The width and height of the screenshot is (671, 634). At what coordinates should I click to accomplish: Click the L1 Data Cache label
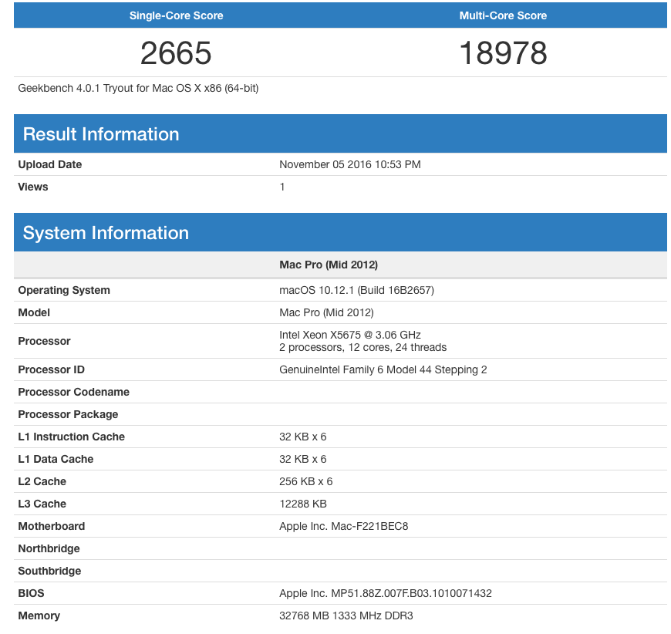coord(56,459)
